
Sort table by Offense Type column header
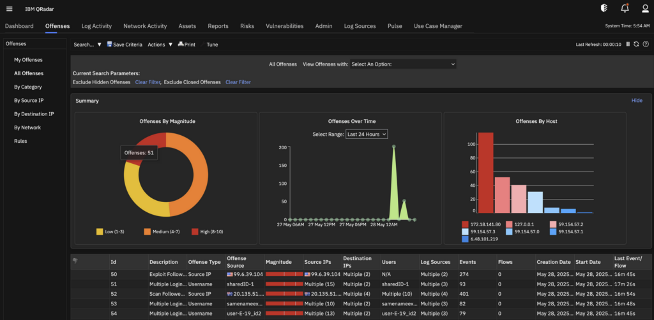click(204, 262)
